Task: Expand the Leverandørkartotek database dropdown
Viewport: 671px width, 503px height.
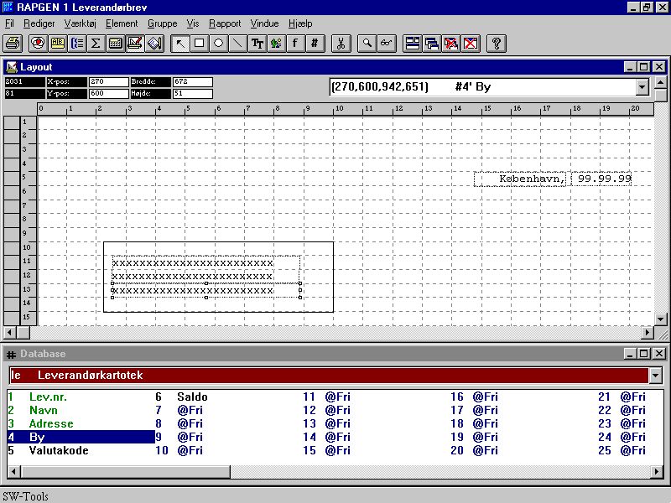Action: click(x=655, y=376)
